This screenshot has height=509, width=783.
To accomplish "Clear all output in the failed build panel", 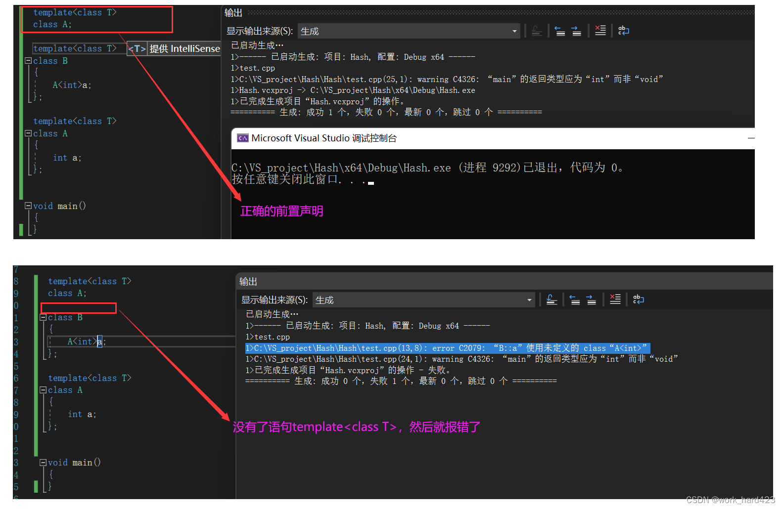I will (615, 299).
